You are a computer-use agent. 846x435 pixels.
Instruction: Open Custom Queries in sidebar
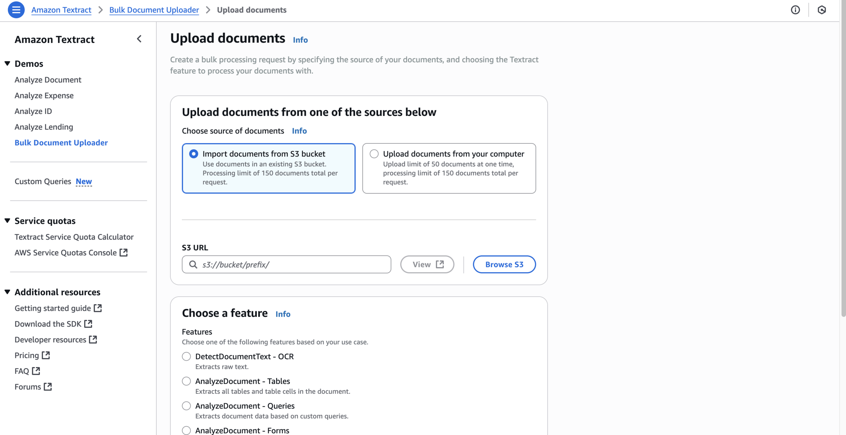tap(43, 181)
